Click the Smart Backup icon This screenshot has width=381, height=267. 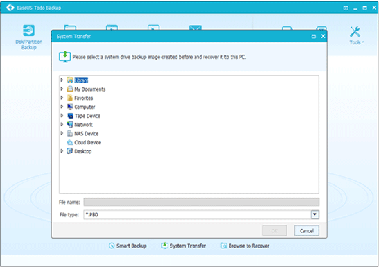tap(112, 246)
